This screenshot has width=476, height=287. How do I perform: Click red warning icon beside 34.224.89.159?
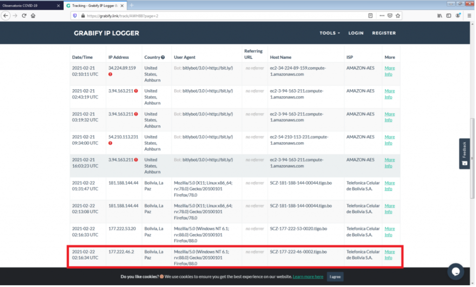point(111,74)
